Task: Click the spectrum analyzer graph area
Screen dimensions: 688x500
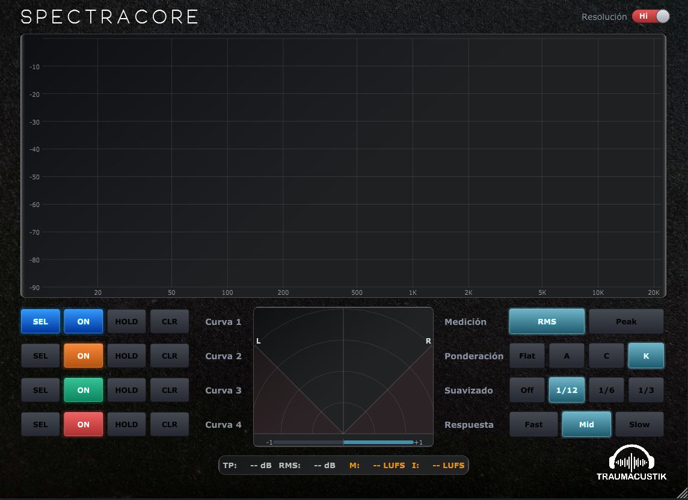Action: coord(343,165)
